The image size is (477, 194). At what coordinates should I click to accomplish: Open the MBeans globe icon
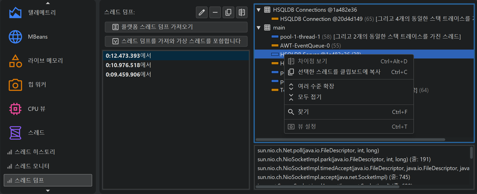click(15, 37)
